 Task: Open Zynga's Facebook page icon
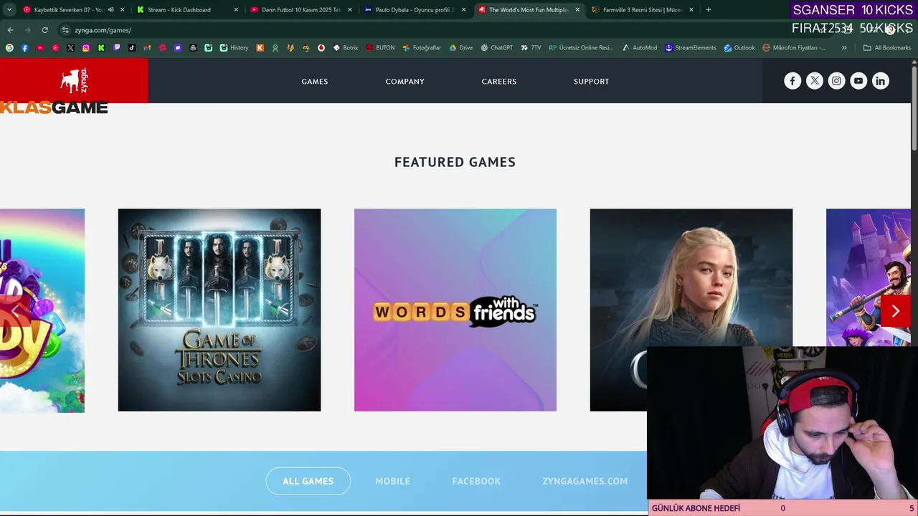[x=792, y=81]
